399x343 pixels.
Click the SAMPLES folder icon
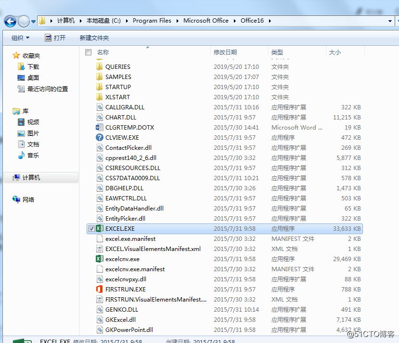100,77
